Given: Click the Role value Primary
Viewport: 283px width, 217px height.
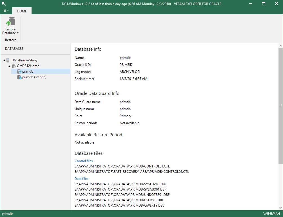Looking at the screenshot, I should pos(125,116).
